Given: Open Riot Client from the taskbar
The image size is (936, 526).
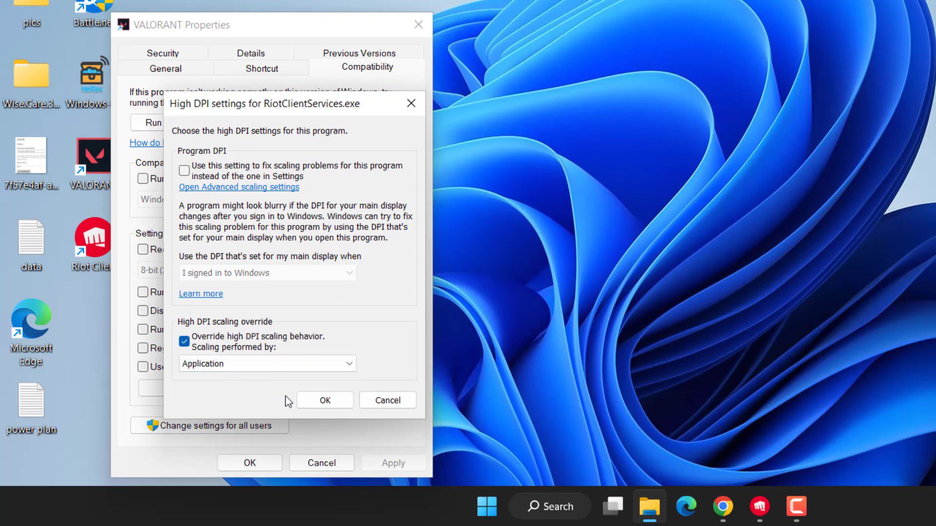Looking at the screenshot, I should [x=760, y=507].
